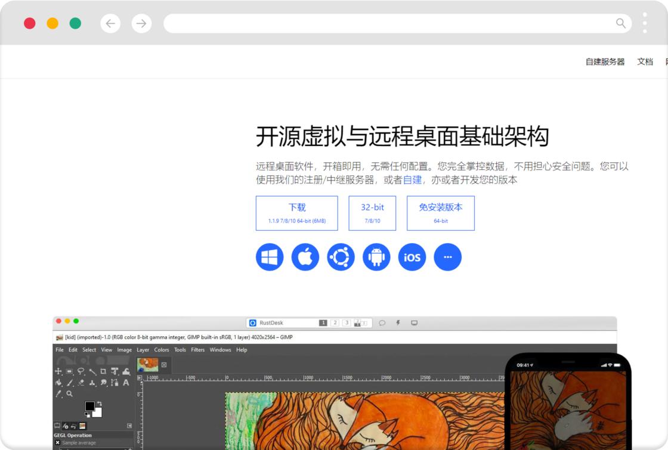Click the Android download circle icon
The width and height of the screenshot is (668, 450).
[x=376, y=256]
